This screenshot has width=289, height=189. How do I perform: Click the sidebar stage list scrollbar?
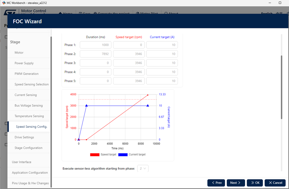click(51, 112)
